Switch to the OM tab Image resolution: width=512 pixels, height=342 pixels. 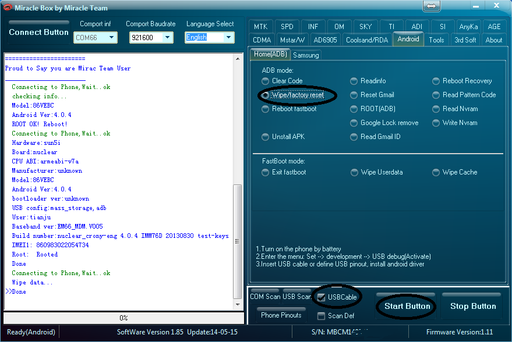pyautogui.click(x=339, y=26)
